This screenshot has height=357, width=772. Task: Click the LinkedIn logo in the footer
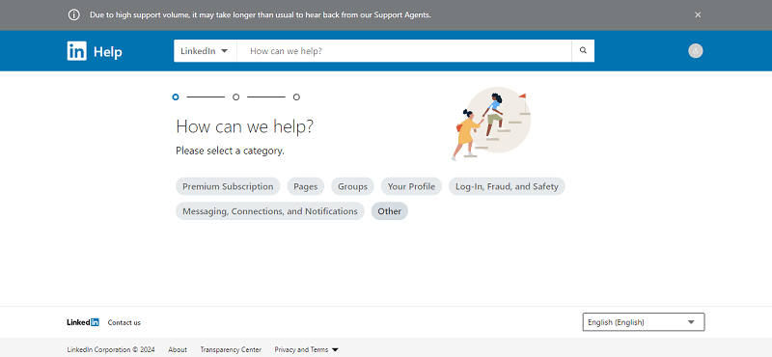point(83,322)
